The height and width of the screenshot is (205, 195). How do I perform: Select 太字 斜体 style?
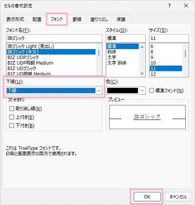point(123,63)
